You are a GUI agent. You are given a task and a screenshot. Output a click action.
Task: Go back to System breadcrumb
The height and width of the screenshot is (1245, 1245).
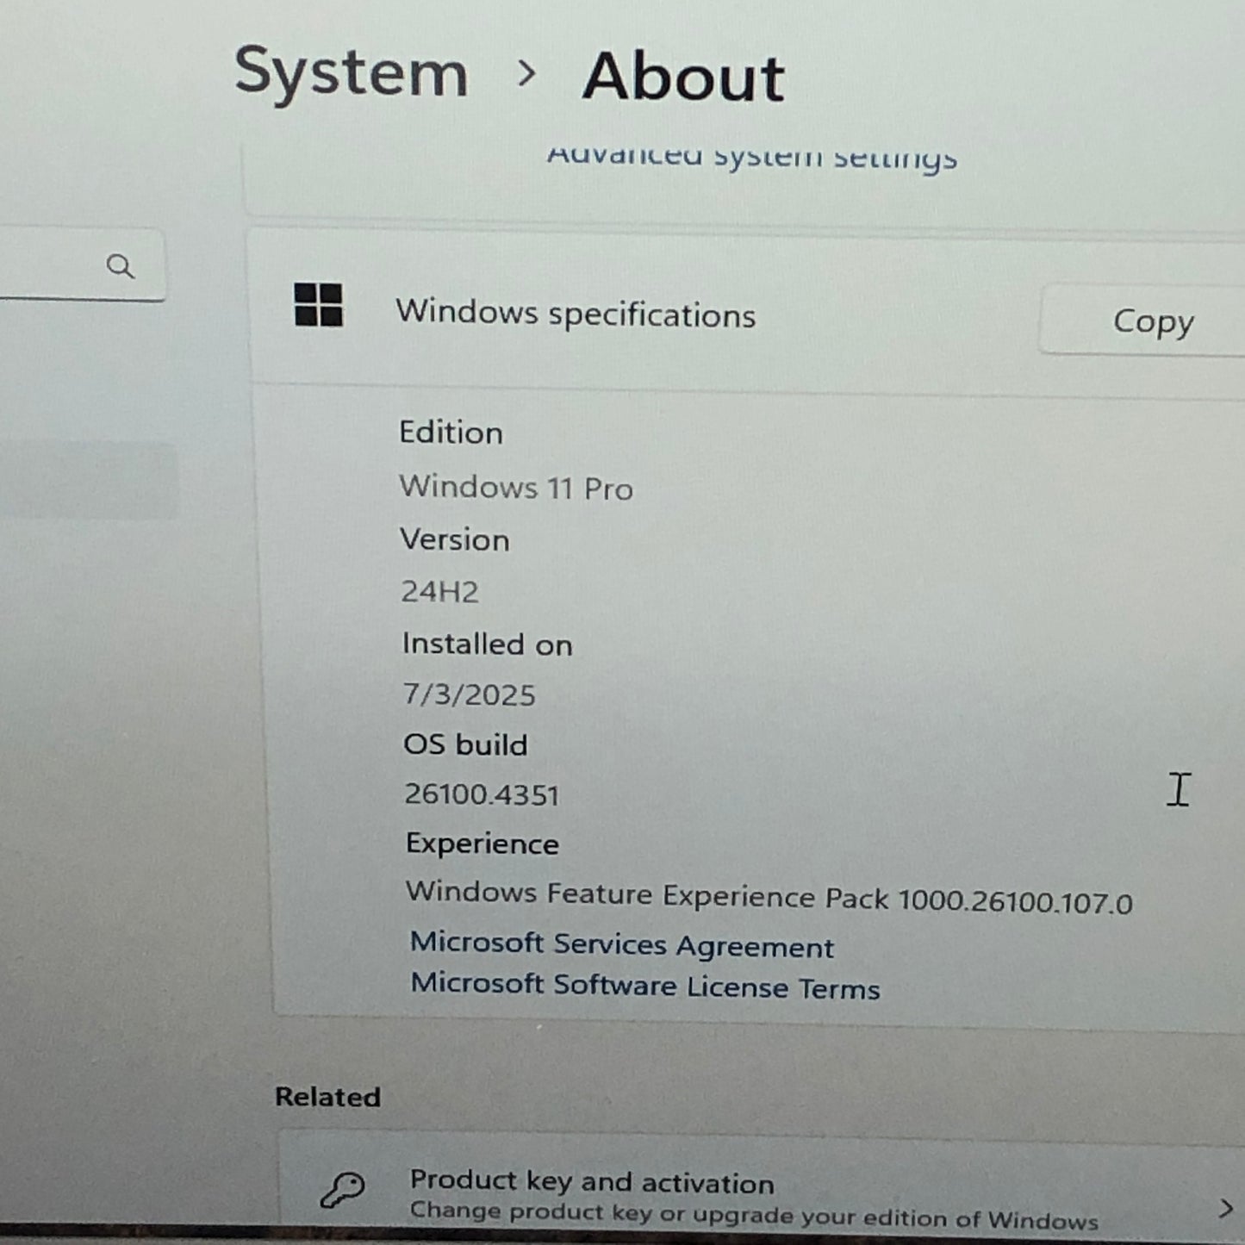pyautogui.click(x=352, y=72)
